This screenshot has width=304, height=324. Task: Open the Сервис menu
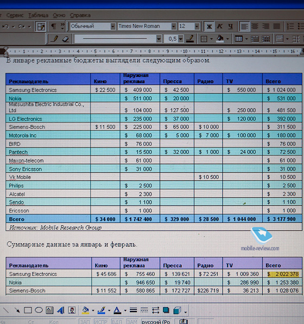[x=15, y=15]
